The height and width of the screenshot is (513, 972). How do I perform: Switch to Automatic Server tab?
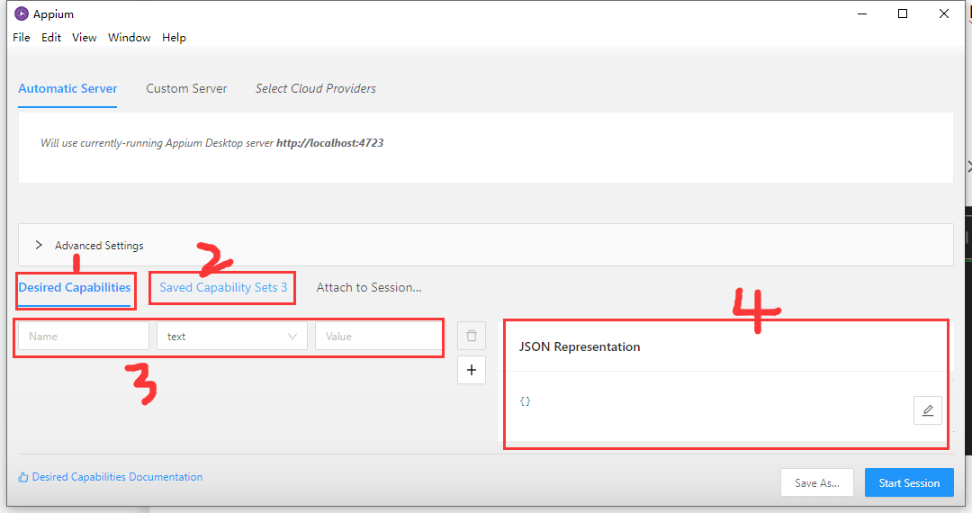(x=67, y=88)
